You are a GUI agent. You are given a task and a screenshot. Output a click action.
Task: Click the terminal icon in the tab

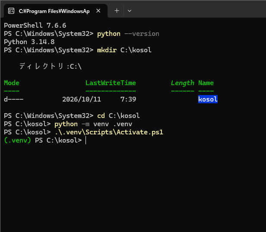[11, 11]
